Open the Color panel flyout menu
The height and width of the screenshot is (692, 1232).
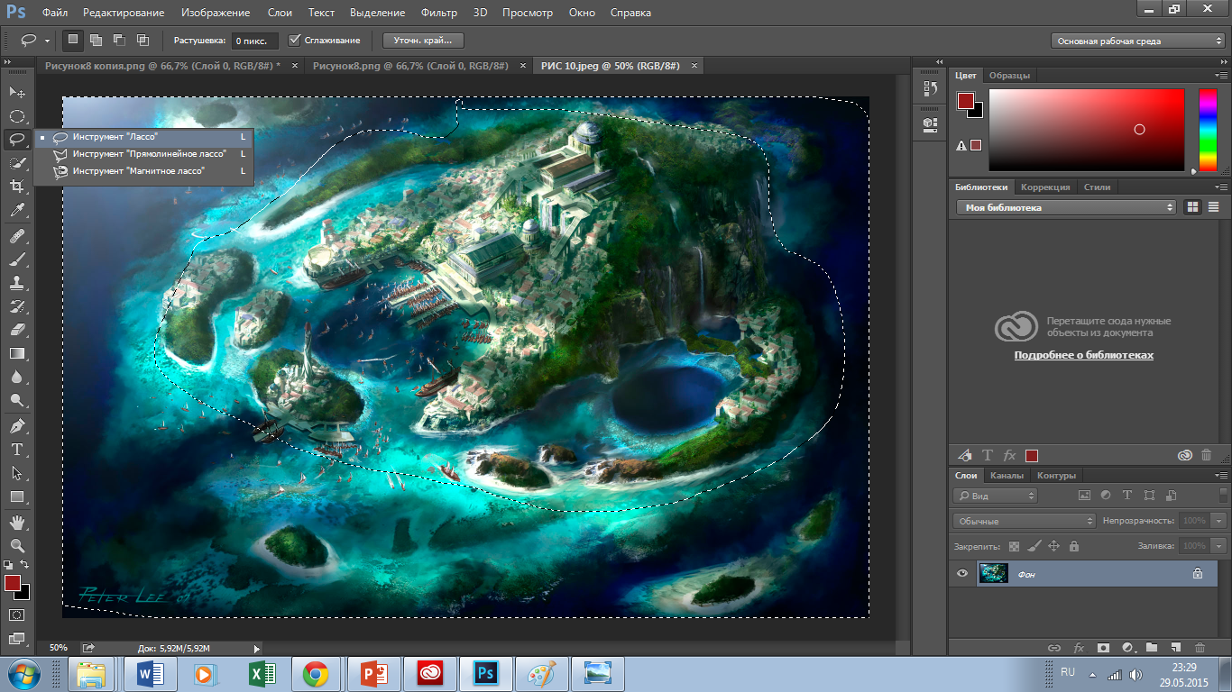[x=1222, y=76]
